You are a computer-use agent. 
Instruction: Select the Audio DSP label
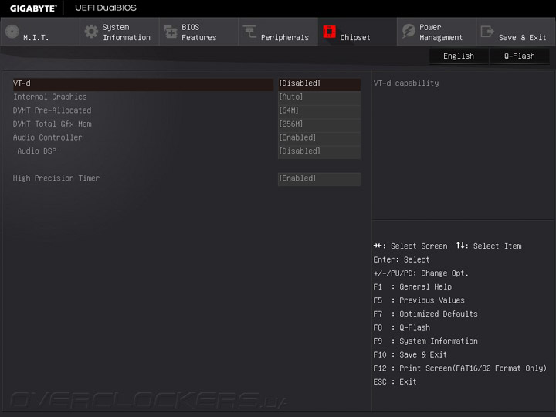tap(37, 151)
